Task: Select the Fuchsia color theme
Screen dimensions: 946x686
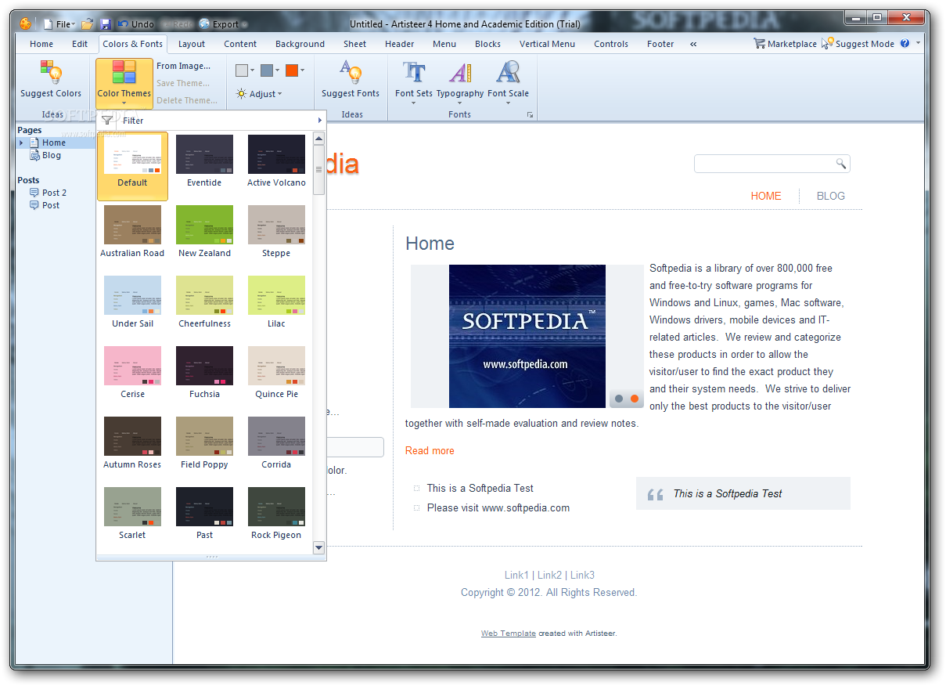Action: pos(204,373)
